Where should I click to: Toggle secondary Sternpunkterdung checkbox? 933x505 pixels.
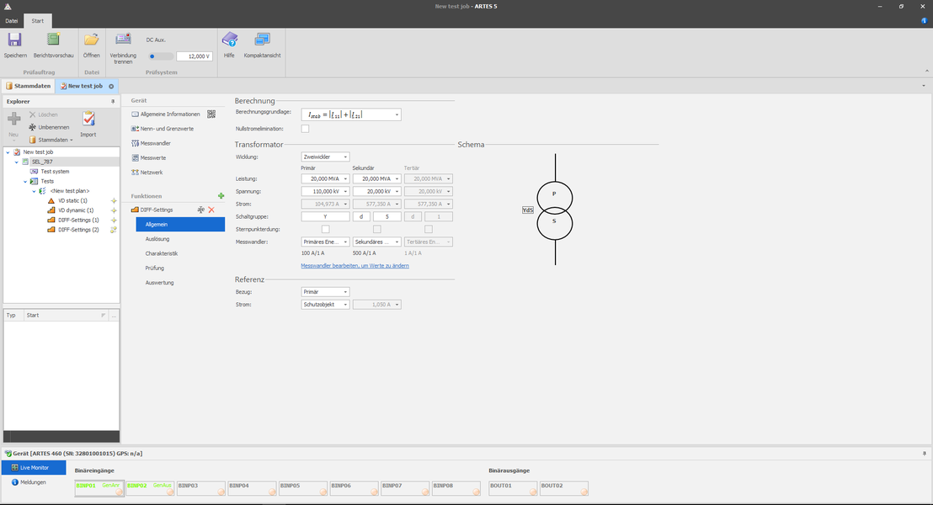(x=376, y=229)
